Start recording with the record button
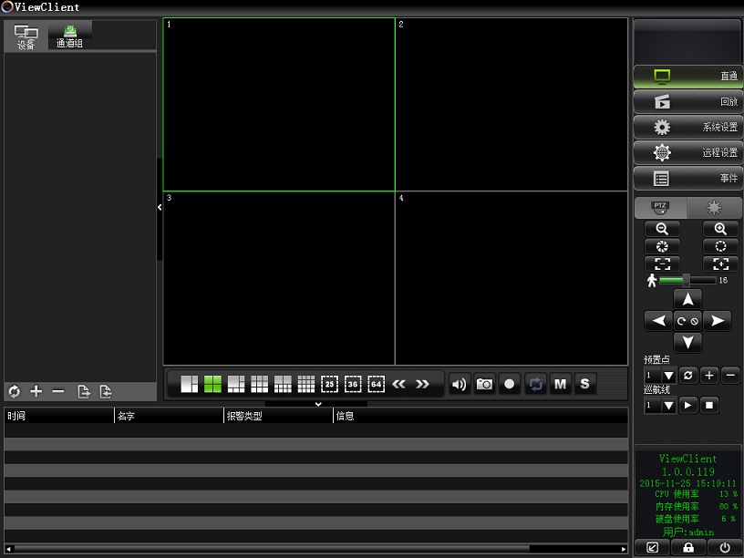Image resolution: width=744 pixels, height=558 pixels. (x=510, y=385)
